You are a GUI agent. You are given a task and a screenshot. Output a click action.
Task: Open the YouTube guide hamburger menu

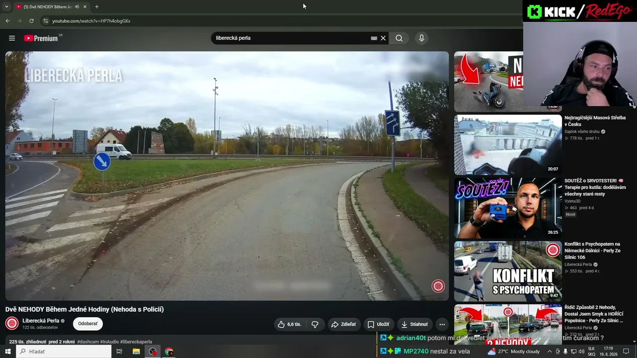12,38
